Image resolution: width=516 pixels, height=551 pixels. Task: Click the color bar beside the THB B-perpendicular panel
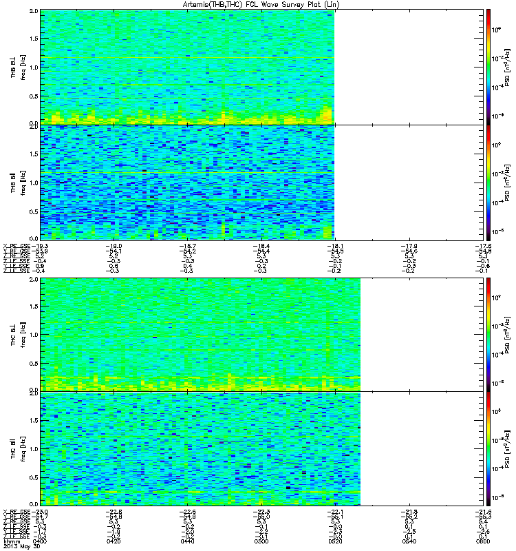click(x=488, y=67)
